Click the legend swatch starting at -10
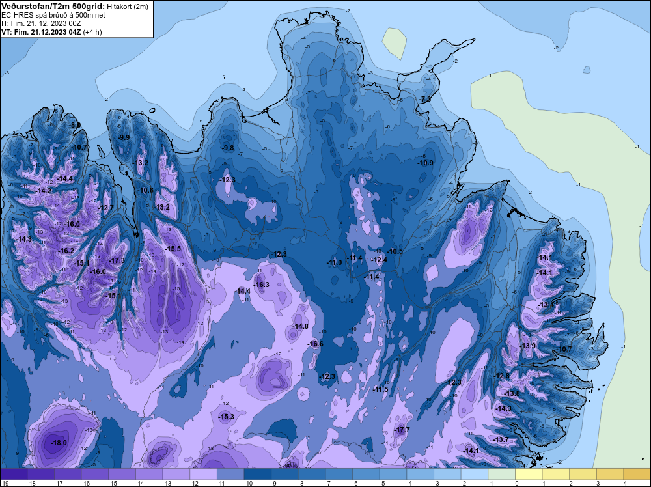Viewport: 651px width, 487px height. (x=257, y=474)
